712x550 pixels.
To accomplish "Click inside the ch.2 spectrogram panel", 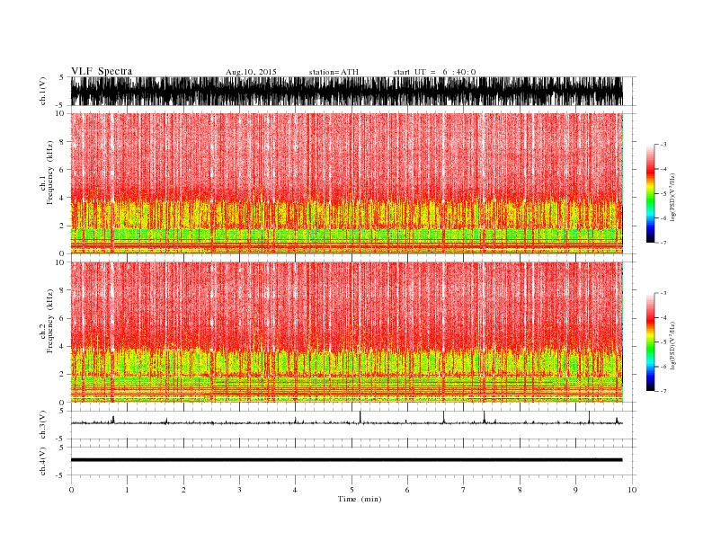I will click(x=346, y=333).
